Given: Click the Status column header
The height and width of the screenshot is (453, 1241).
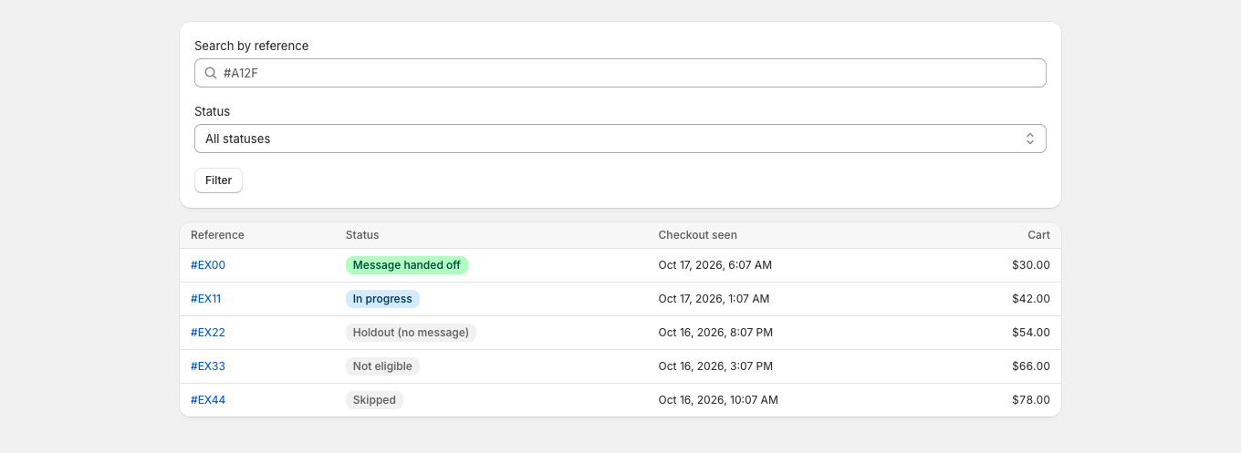Looking at the screenshot, I should [362, 235].
